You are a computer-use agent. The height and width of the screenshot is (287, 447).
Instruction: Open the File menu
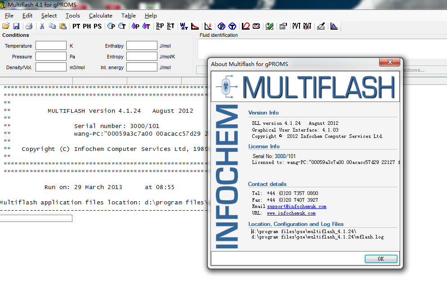9,16
